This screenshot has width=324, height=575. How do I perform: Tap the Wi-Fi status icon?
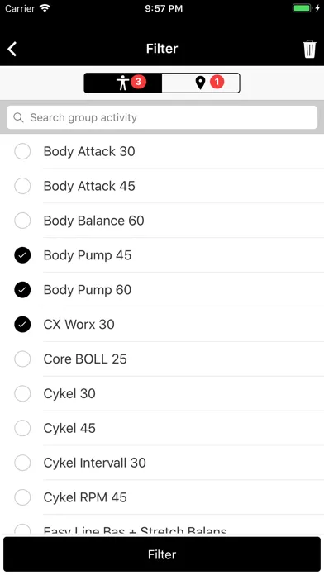(x=45, y=8)
